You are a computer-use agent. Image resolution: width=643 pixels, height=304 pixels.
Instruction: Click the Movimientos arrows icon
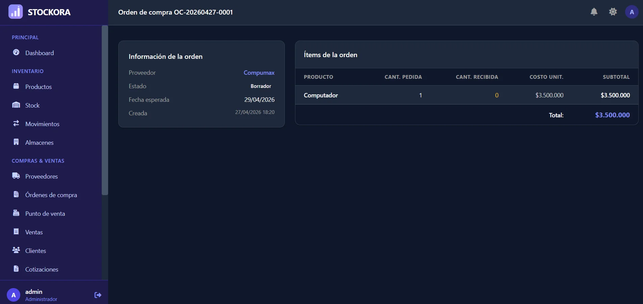pyautogui.click(x=16, y=123)
